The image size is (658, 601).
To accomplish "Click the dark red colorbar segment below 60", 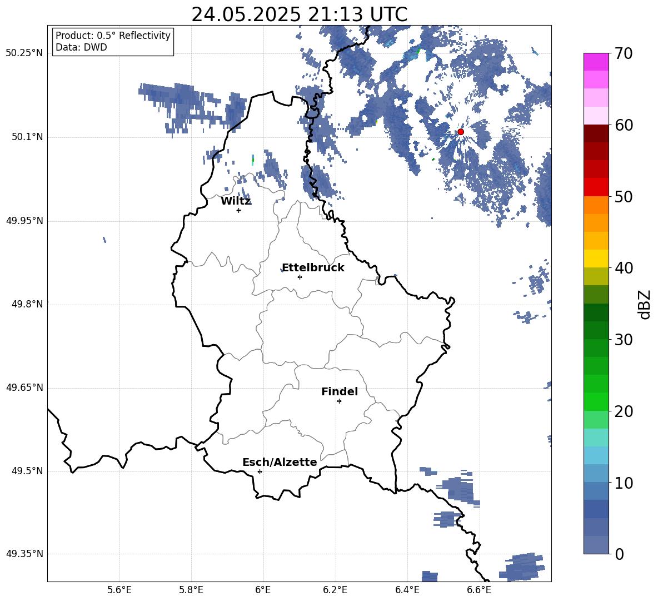I will click(x=596, y=133).
